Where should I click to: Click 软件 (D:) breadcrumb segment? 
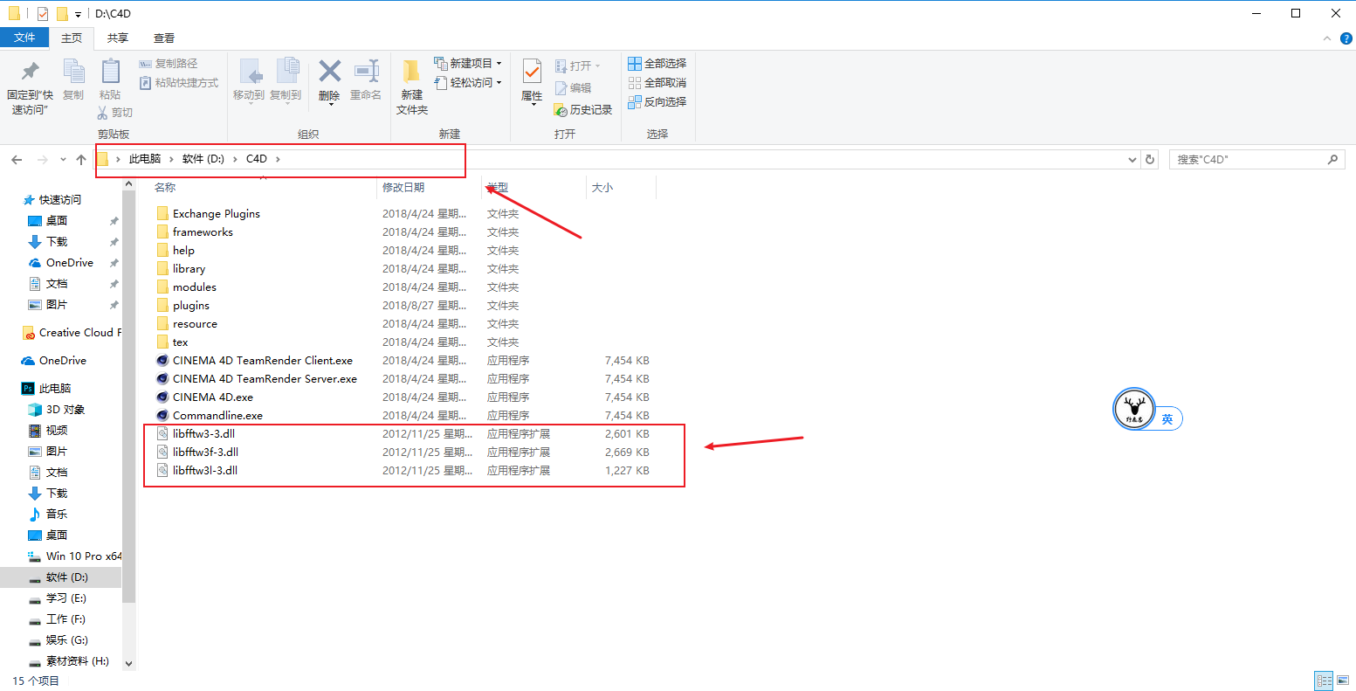(203, 159)
